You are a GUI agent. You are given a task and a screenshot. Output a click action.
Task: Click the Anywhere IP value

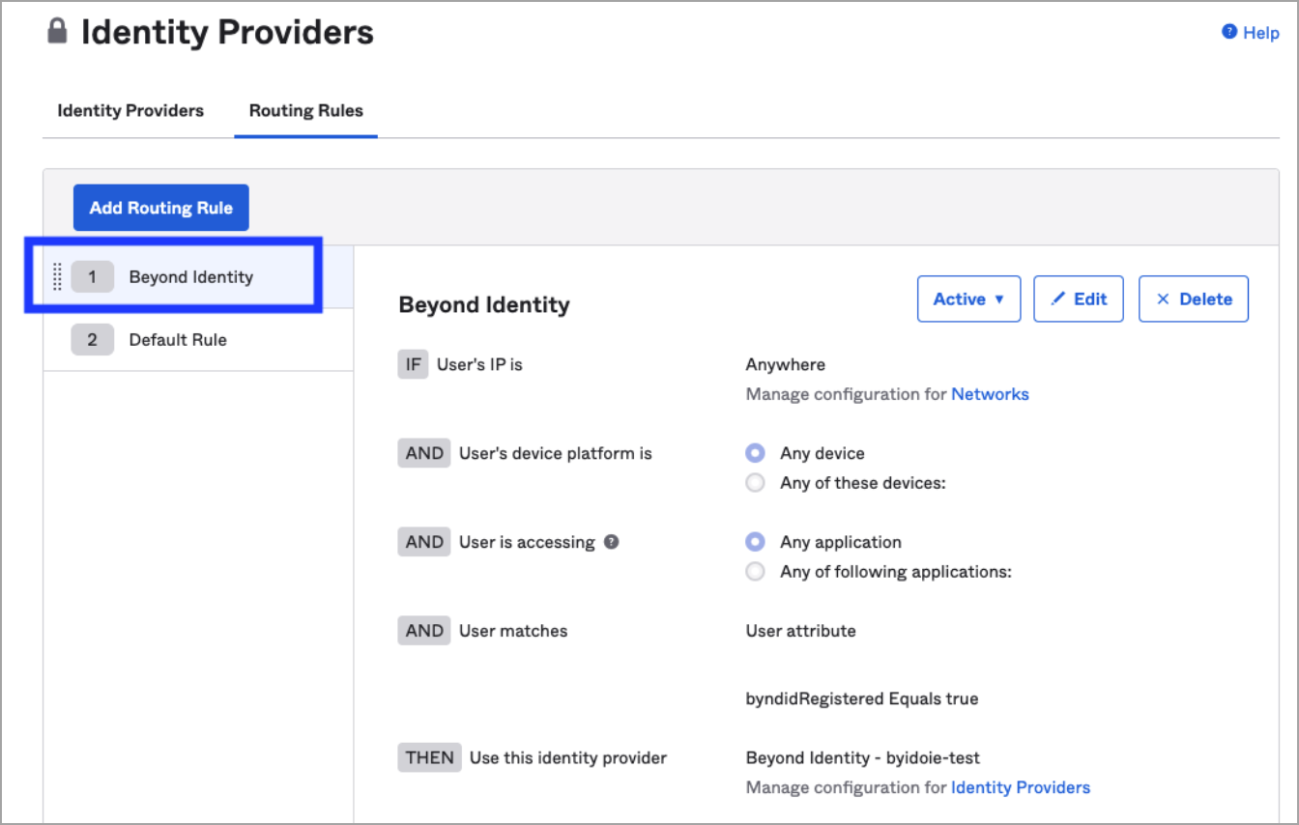point(786,365)
